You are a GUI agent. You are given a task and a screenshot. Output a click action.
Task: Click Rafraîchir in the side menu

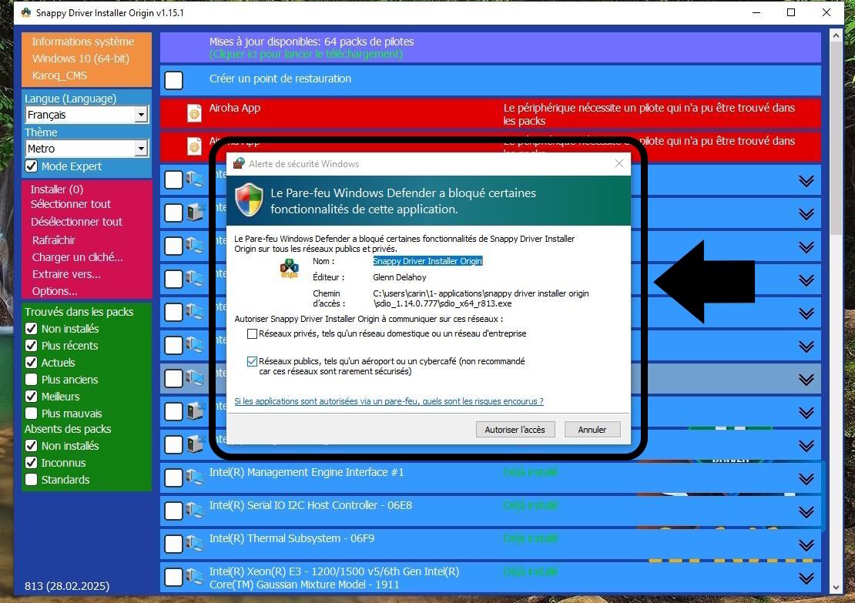tap(53, 240)
